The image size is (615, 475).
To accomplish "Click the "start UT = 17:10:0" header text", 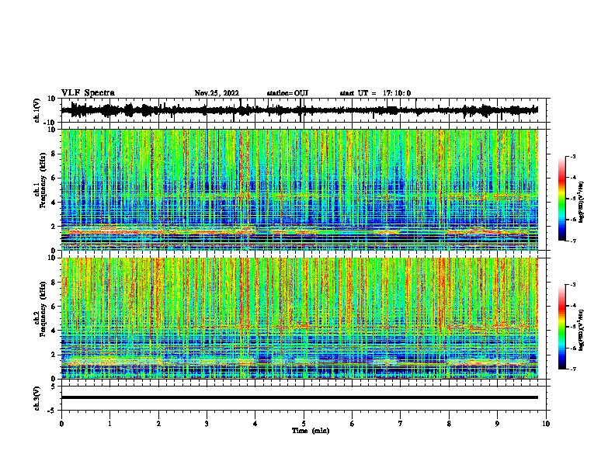I will pyautogui.click(x=375, y=93).
